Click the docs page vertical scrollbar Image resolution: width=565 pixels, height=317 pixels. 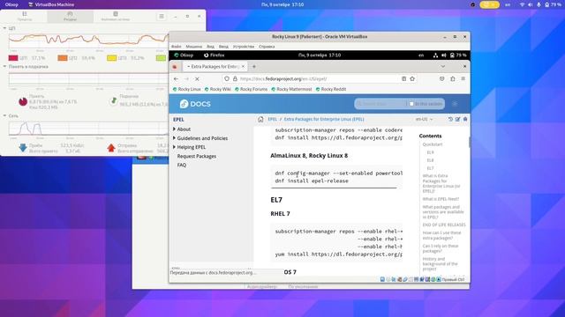pos(469,142)
